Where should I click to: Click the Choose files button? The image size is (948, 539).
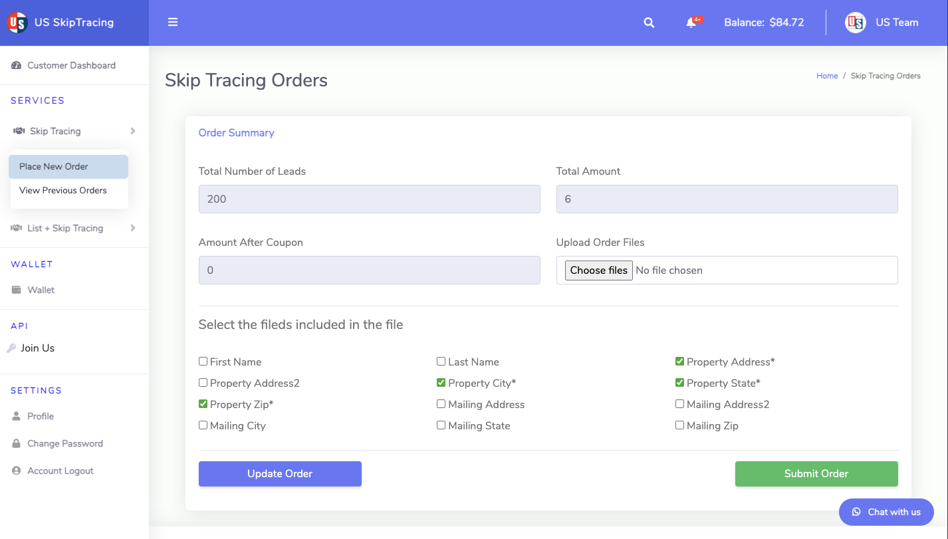point(599,270)
